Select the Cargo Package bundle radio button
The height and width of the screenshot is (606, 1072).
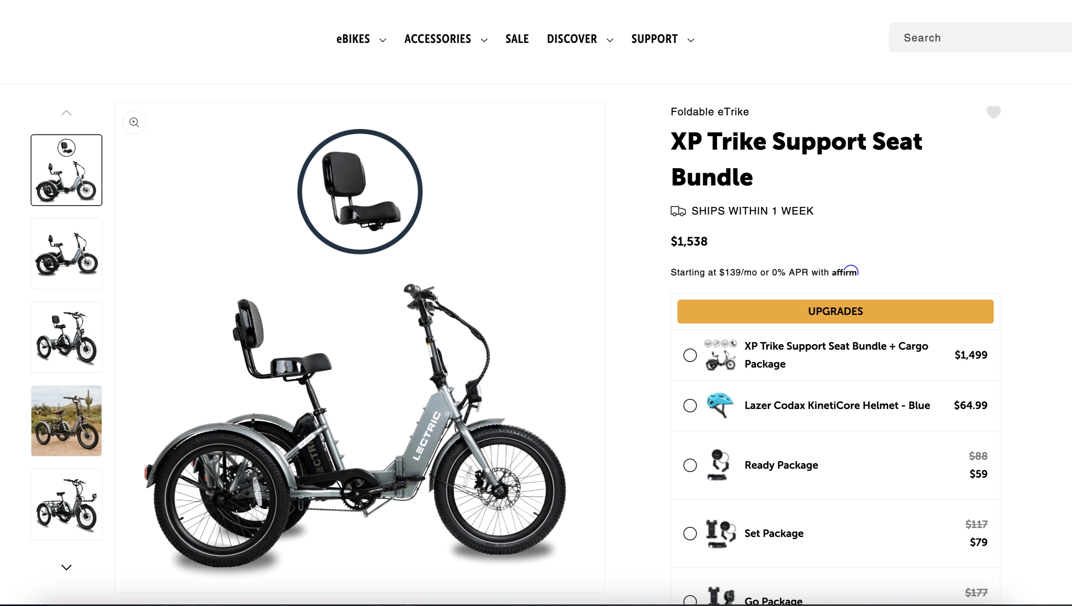click(x=690, y=355)
